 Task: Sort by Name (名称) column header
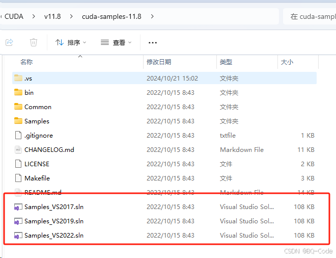[26, 62]
